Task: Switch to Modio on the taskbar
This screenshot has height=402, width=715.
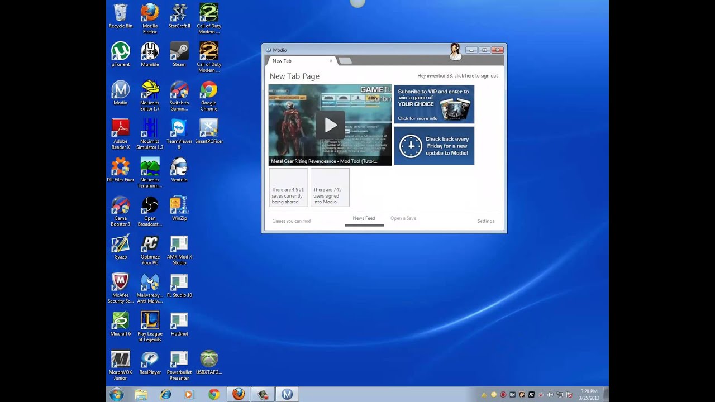Action: tap(287, 394)
